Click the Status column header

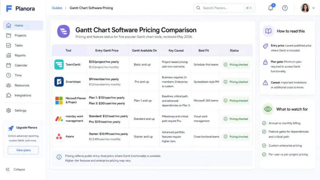click(234, 50)
